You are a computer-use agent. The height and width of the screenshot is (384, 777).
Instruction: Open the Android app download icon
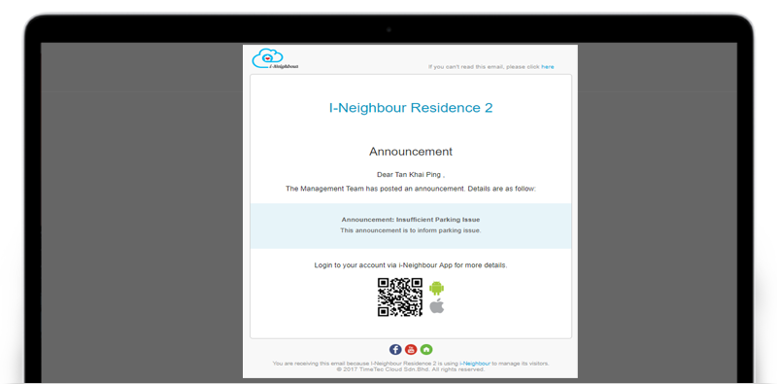(436, 288)
